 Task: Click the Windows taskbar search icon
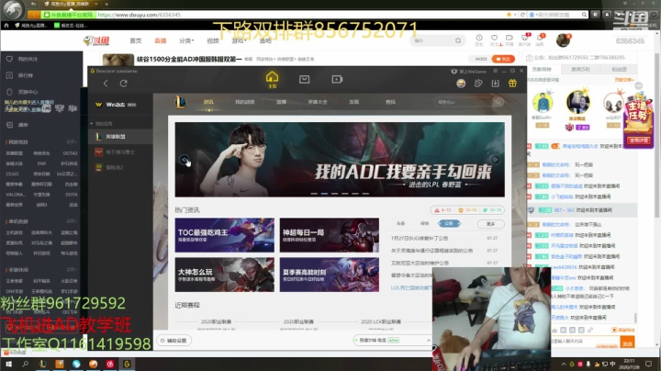[26, 364]
